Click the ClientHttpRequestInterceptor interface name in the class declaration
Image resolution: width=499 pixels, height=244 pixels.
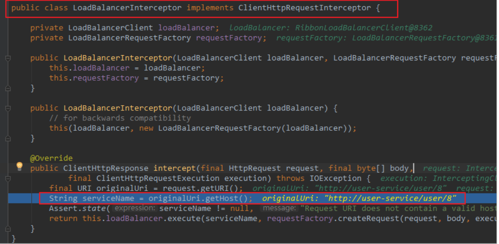[304, 8]
